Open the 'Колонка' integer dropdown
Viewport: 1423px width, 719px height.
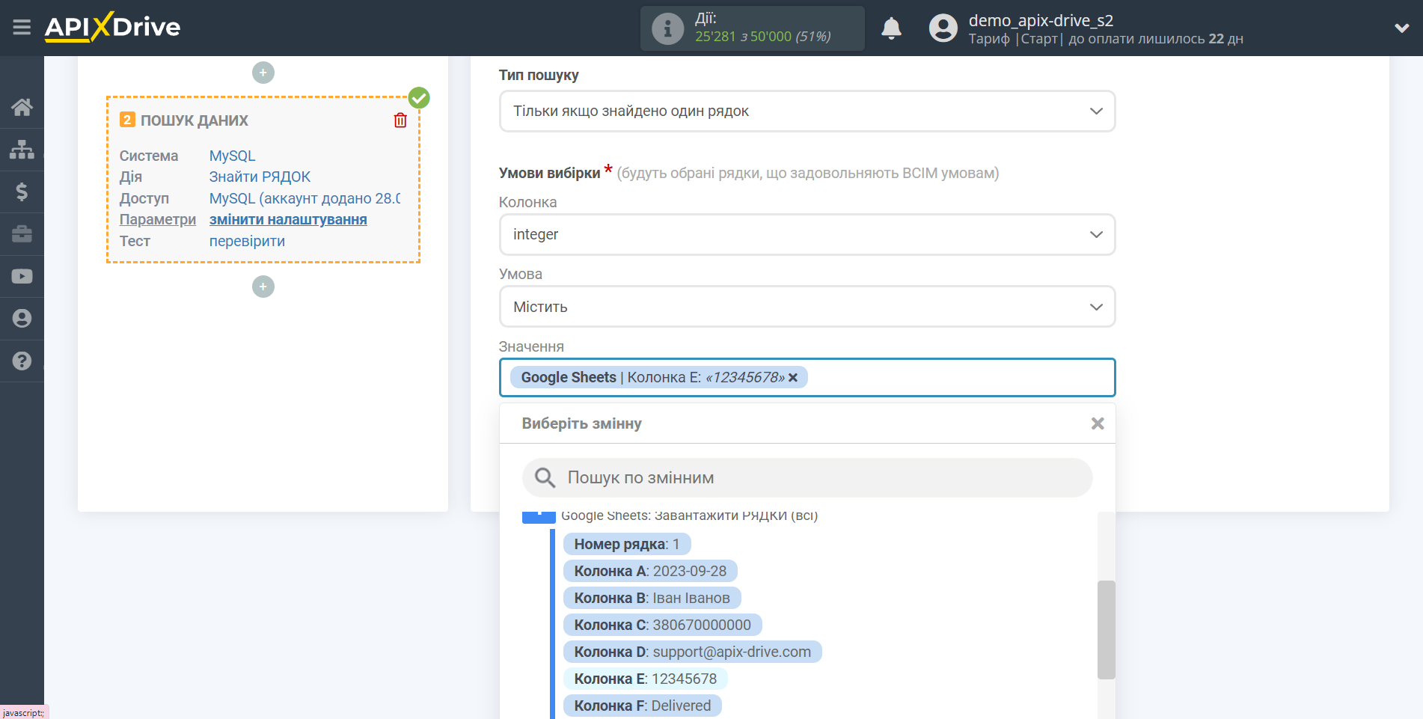click(x=807, y=234)
